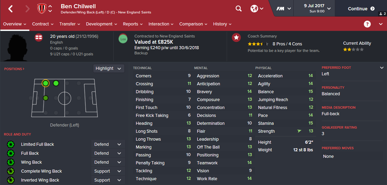Click the globe world icon
Screen dimensions: 387x185
pos(254,9)
